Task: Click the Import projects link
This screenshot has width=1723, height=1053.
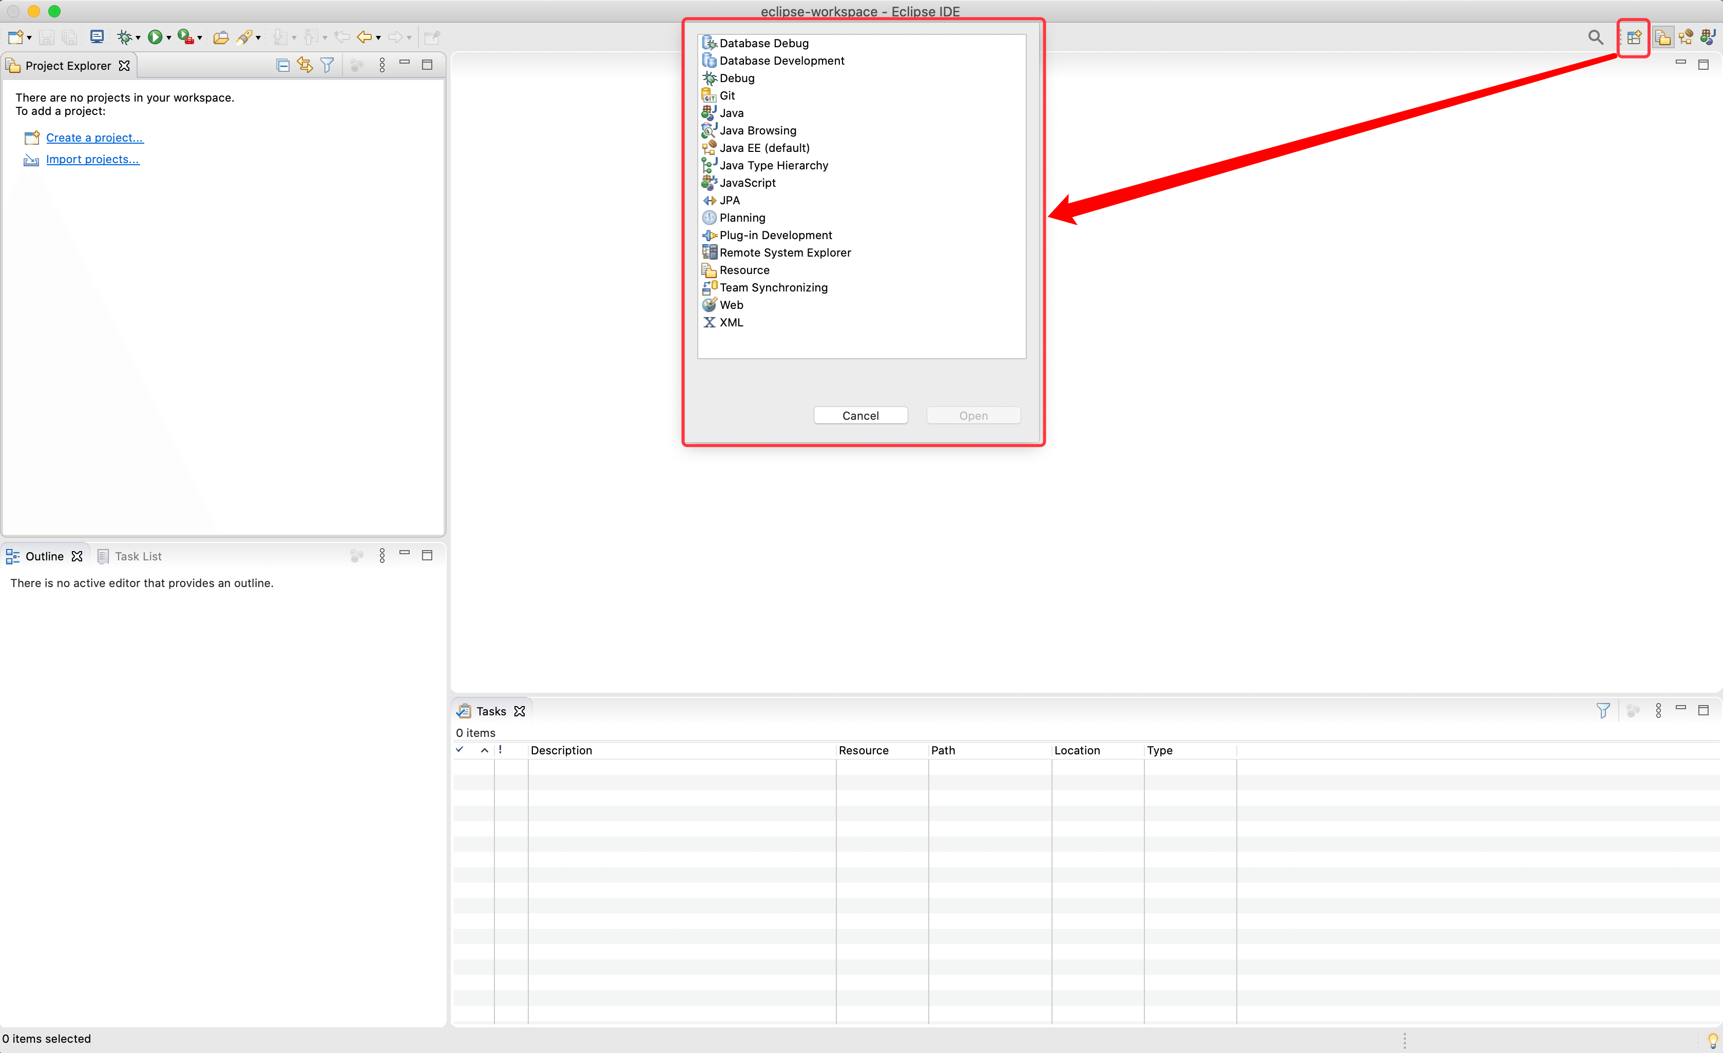Action: point(92,159)
